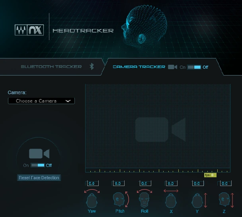The height and width of the screenshot is (217, 242).
Task: Click the Pitch head tilt icon
Action: pyautogui.click(x=121, y=200)
